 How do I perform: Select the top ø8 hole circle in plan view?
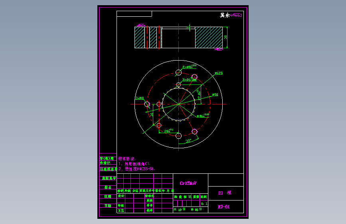coord(178,72)
